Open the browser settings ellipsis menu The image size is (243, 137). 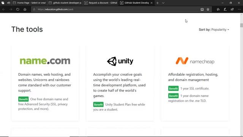click(x=239, y=10)
